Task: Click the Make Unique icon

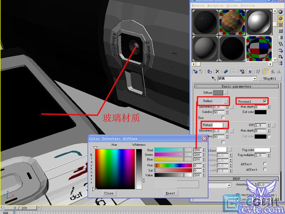Action: pos(234,72)
